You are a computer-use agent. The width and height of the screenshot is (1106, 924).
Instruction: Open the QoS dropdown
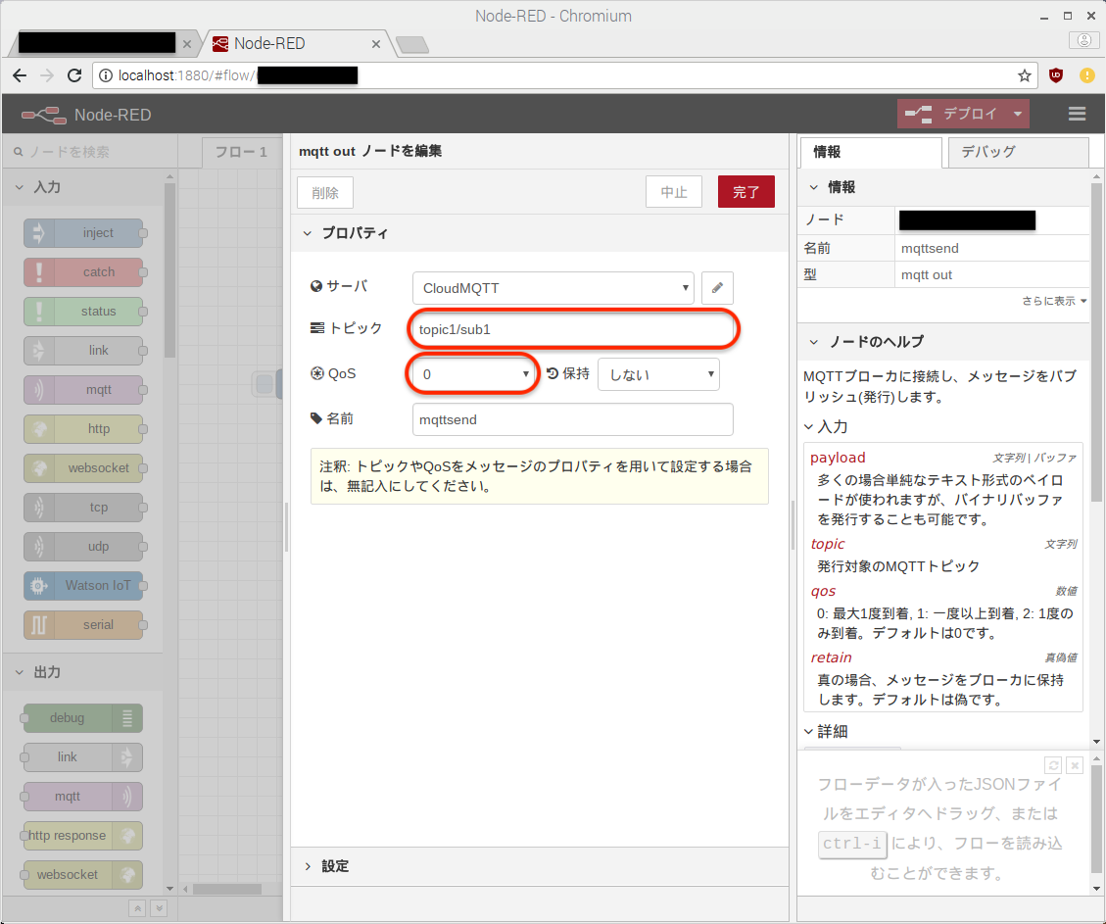coord(473,374)
